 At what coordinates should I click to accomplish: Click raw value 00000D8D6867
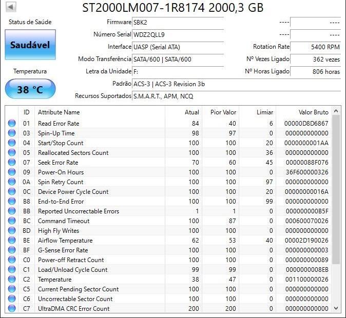pos(306,124)
